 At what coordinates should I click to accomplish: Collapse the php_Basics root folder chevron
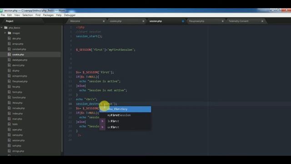point(2,27)
